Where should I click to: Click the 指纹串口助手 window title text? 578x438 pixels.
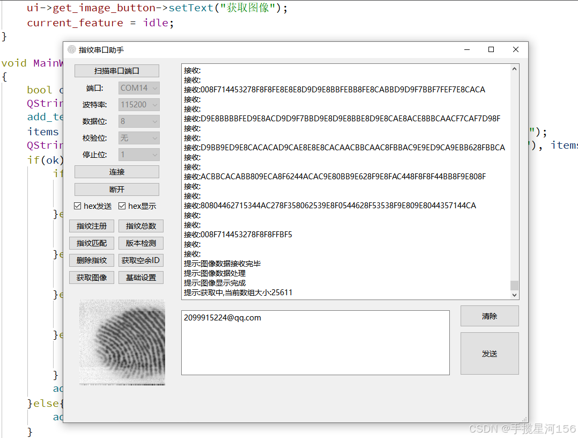(101, 50)
